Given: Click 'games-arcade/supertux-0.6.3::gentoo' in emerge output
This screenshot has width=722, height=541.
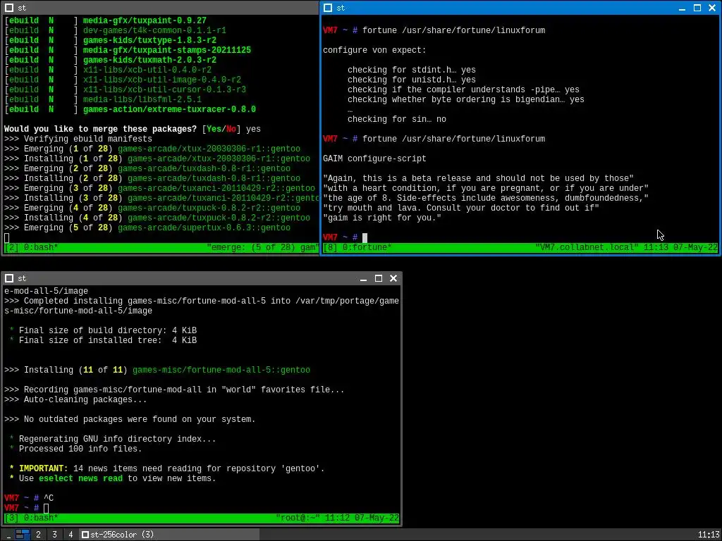Looking at the screenshot, I should pos(204,228).
